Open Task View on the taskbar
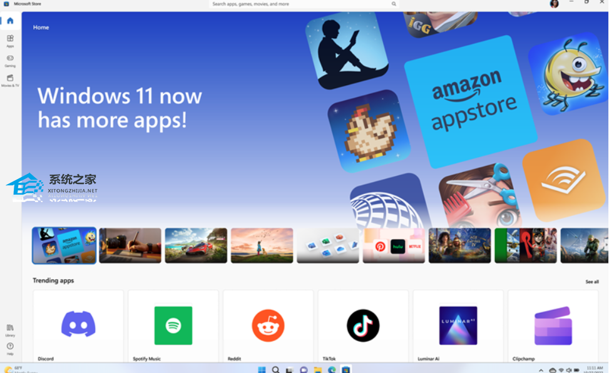Image resolution: width=609 pixels, height=373 pixels. (x=289, y=370)
